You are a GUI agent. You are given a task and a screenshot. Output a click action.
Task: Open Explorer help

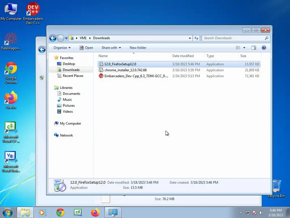264,48
